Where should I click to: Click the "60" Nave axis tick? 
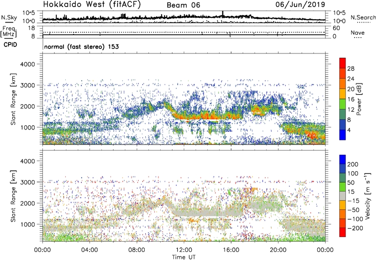coord(336,28)
